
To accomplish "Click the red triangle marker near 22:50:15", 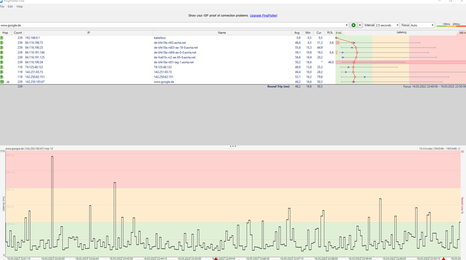I will coord(444,259).
